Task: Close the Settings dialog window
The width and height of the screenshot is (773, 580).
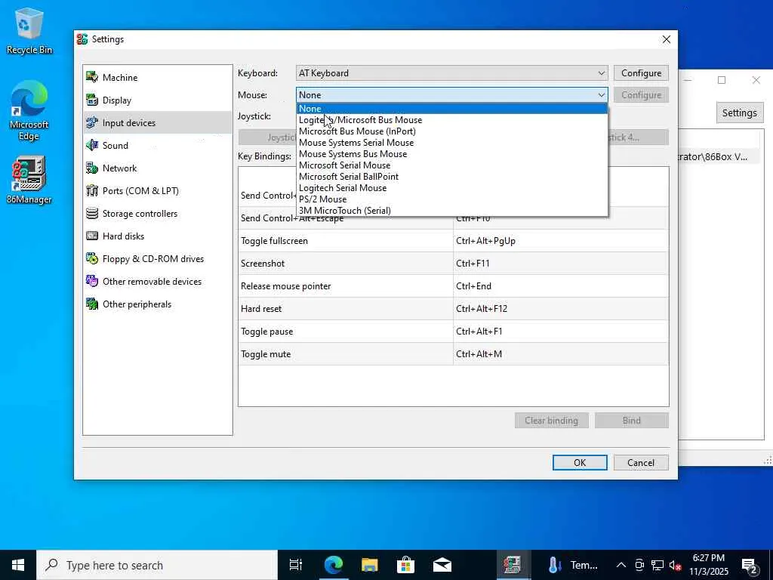Action: (x=666, y=39)
